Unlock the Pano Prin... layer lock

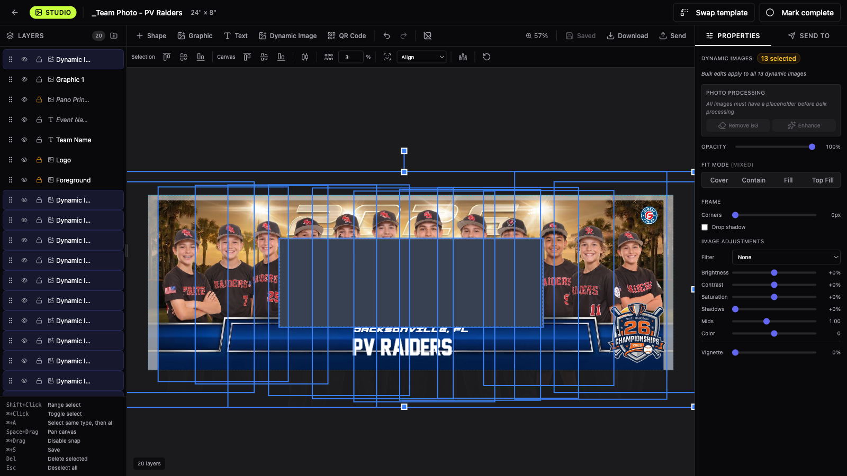tap(39, 99)
